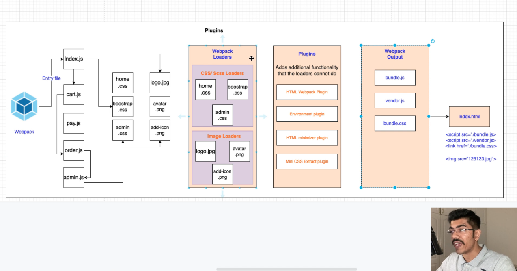The image size is (517, 271).
Task: Click the plugins description text
Action: [307, 70]
